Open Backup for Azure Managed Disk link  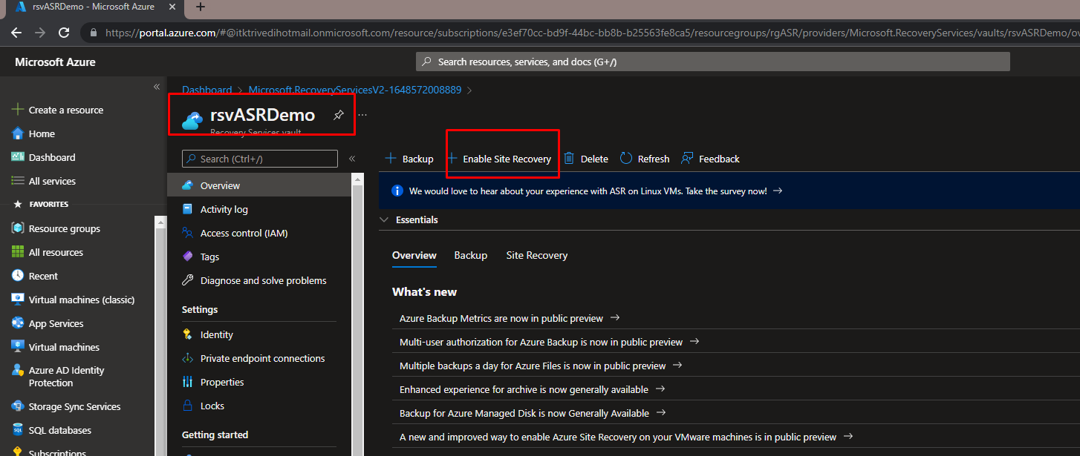[533, 413]
